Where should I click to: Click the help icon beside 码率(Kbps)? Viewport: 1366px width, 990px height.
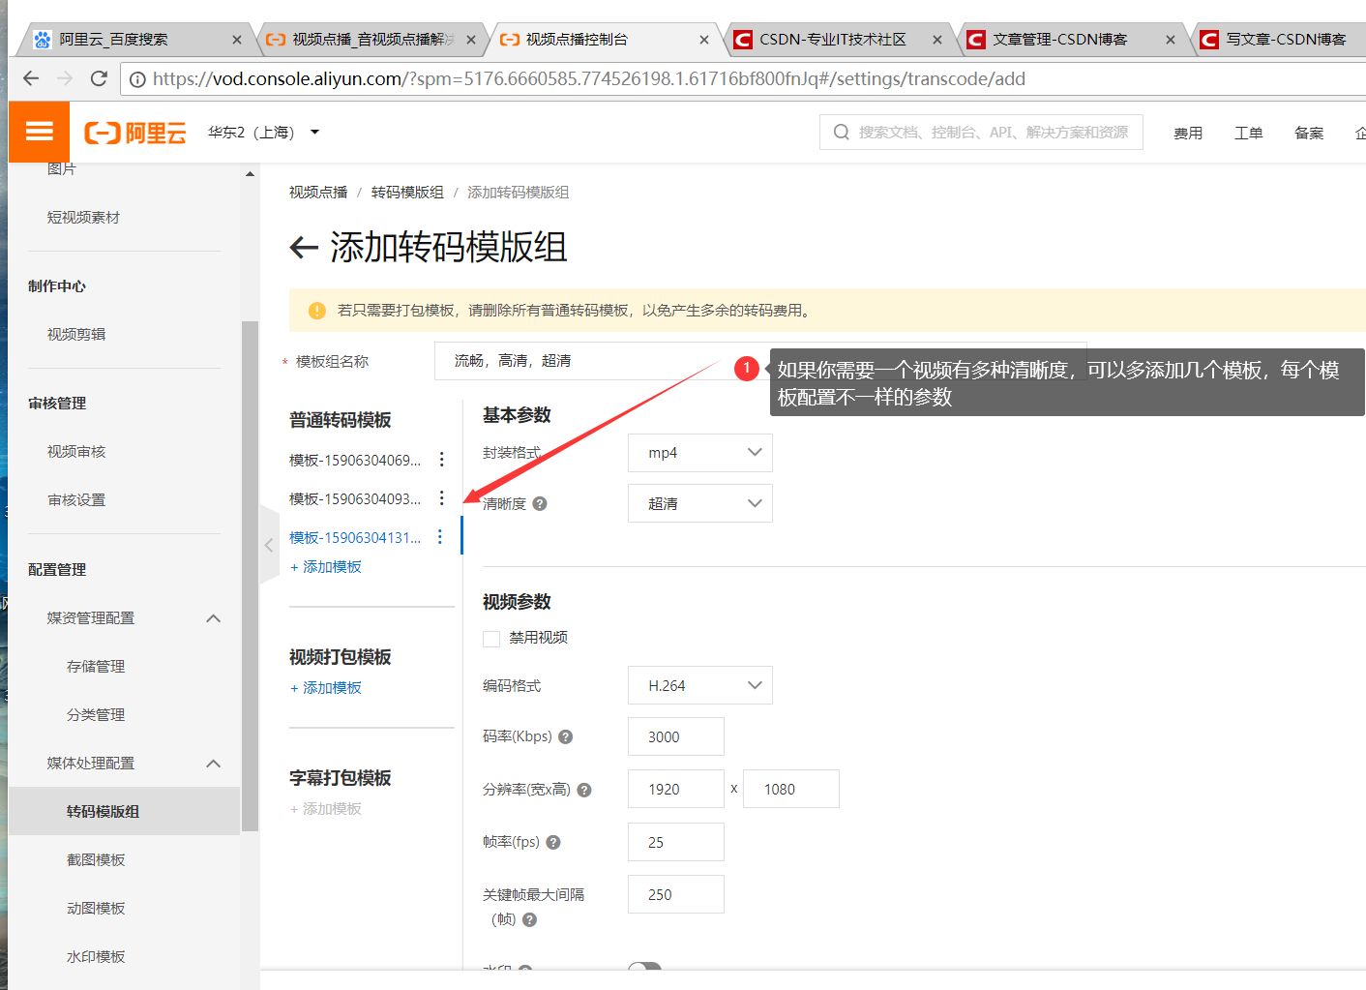pos(565,736)
